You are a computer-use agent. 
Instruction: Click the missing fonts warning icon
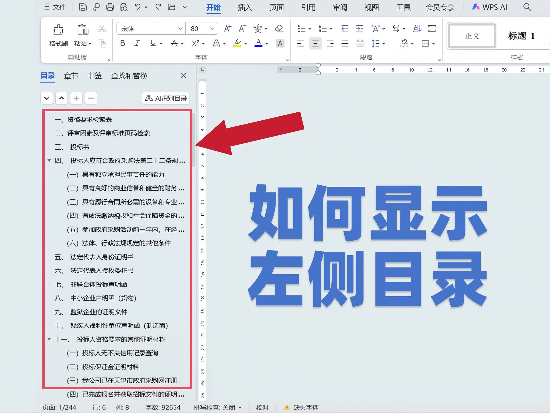pos(287,407)
